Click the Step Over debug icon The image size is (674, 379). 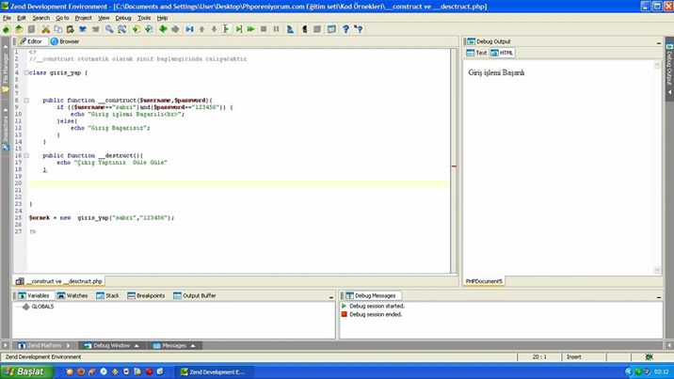(239, 29)
